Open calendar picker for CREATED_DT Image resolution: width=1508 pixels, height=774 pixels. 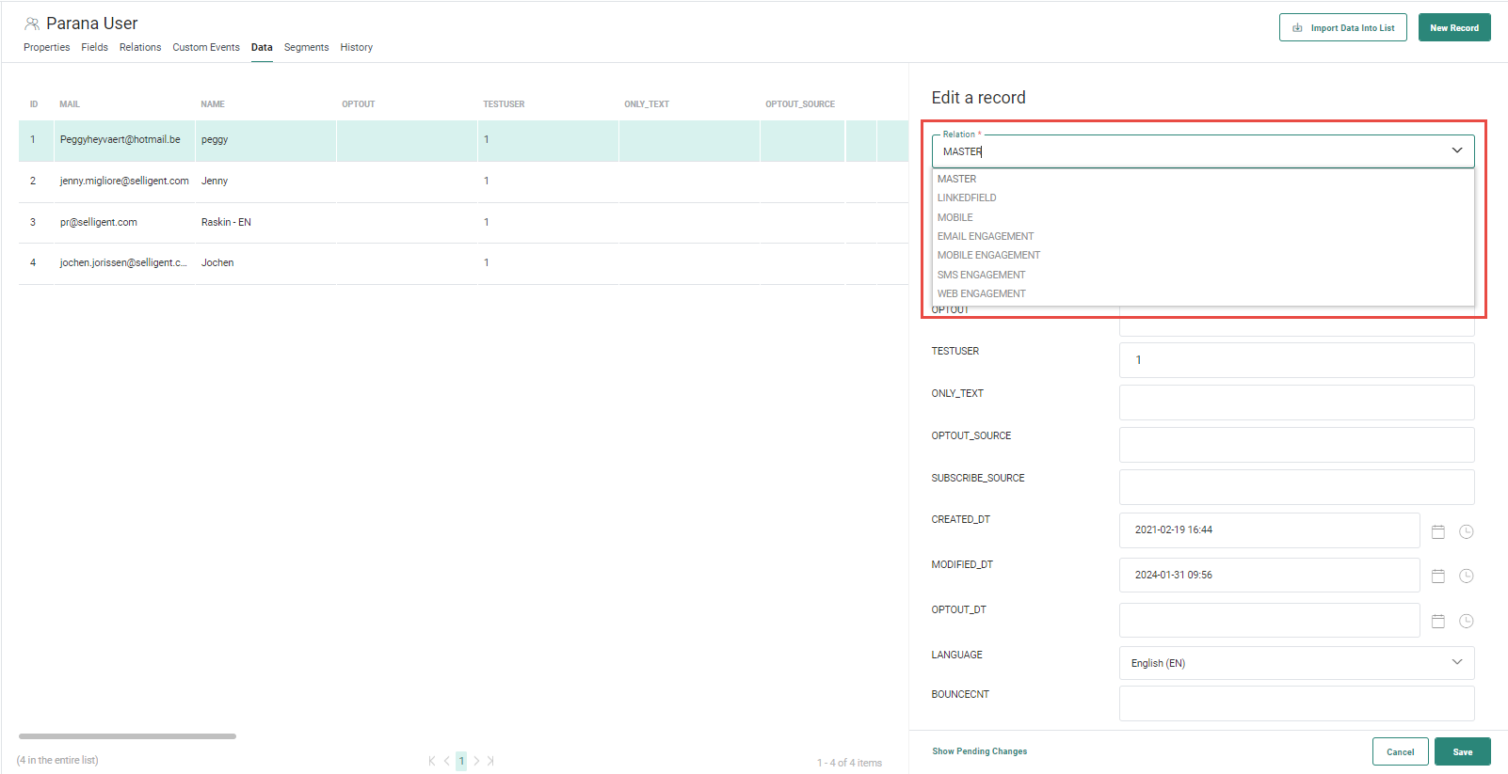click(x=1437, y=531)
